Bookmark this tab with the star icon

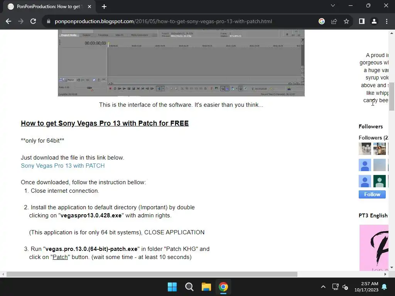click(x=346, y=22)
